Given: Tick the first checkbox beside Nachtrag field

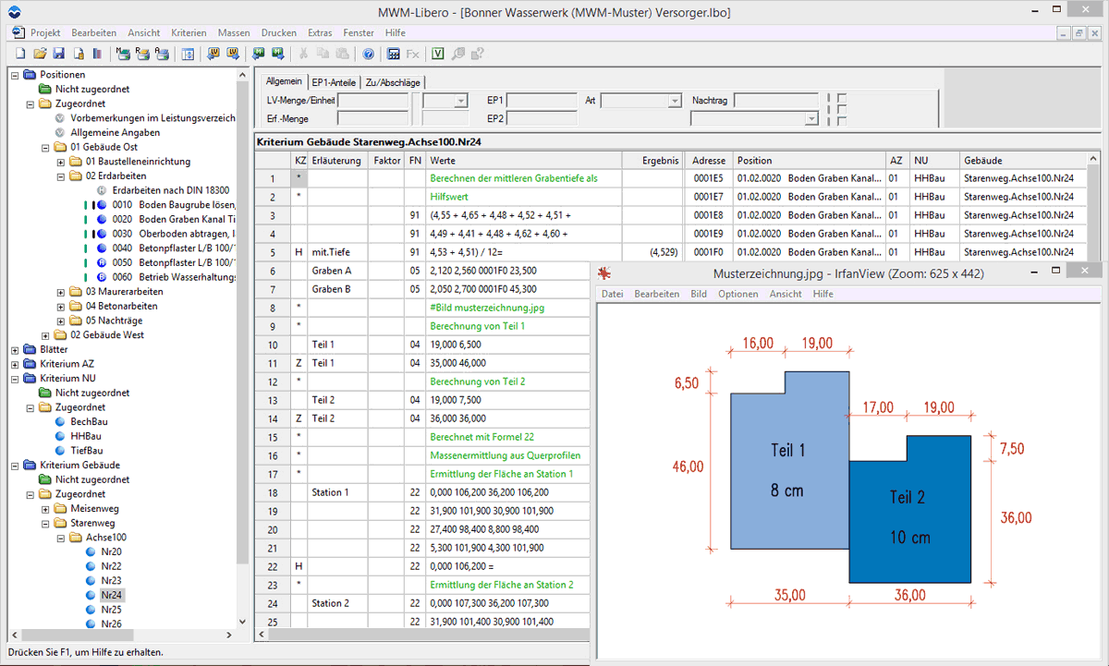Looking at the screenshot, I should [842, 98].
